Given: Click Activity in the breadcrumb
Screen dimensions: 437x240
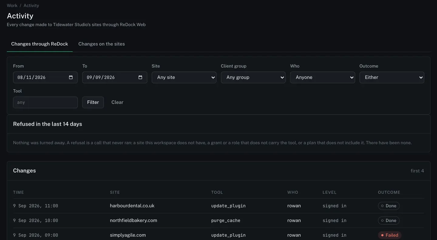Looking at the screenshot, I should tap(31, 5).
